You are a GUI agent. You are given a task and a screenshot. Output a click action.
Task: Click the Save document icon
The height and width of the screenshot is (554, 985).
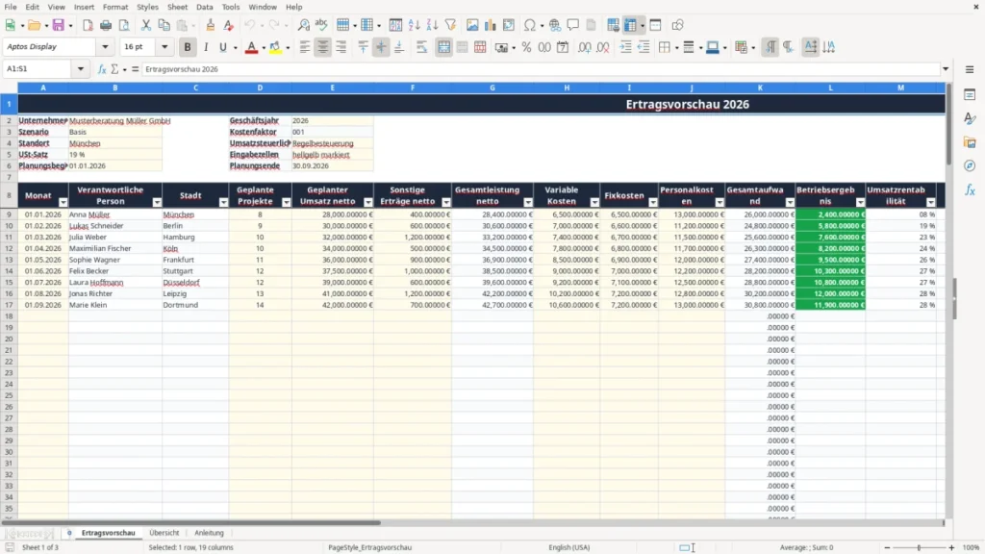59,25
